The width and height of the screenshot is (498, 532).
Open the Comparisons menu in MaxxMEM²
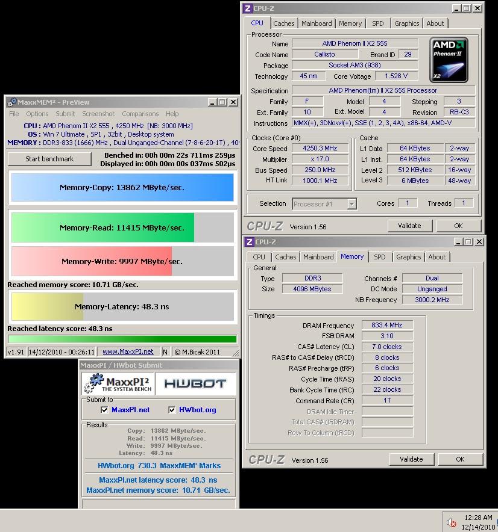140,114
